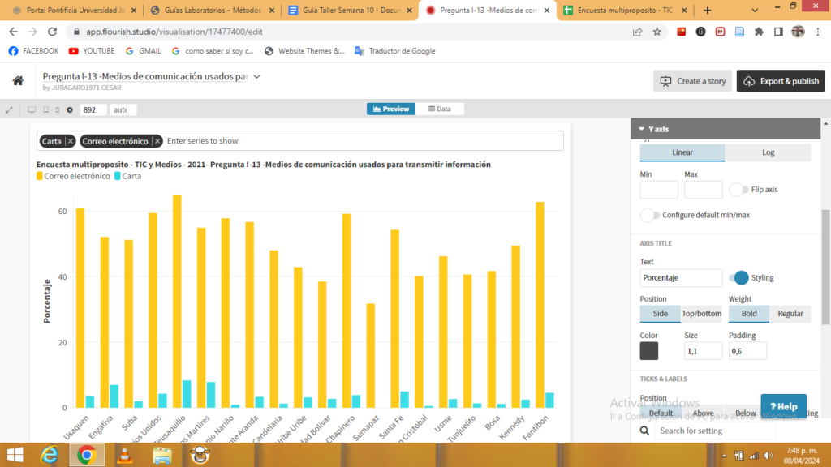Set axis title position to Top/bottom
Viewport: 831px width, 467px height.
701,314
